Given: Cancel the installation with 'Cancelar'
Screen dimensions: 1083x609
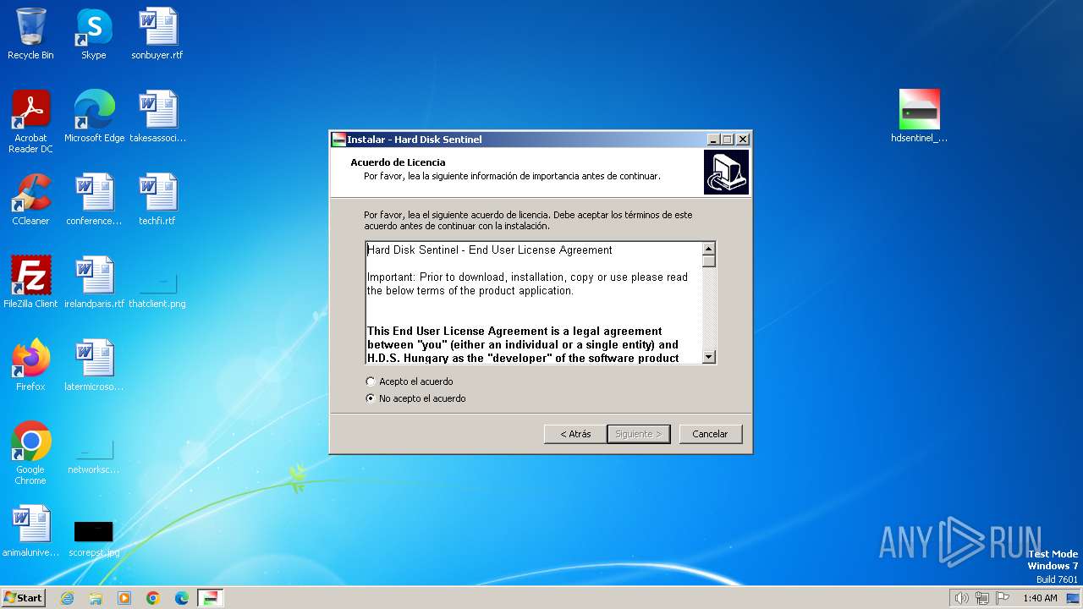Looking at the screenshot, I should [710, 434].
